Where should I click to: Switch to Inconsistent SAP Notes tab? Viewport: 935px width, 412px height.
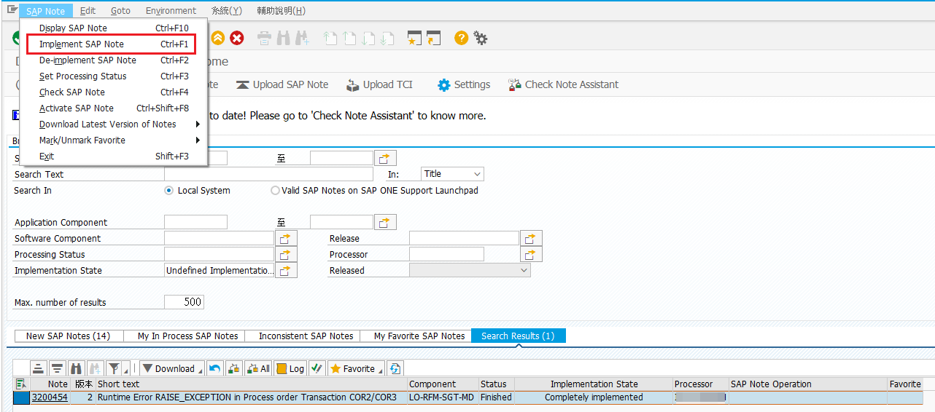coord(306,336)
